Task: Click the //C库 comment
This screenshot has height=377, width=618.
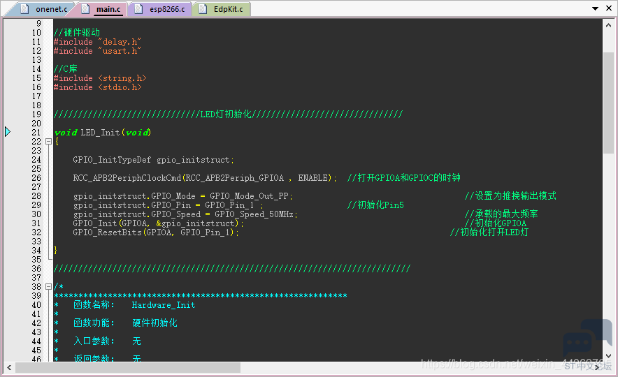Action: [x=66, y=68]
